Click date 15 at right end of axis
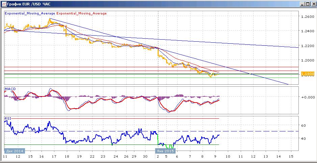The height and width of the screenshot is (163, 317). point(291,157)
